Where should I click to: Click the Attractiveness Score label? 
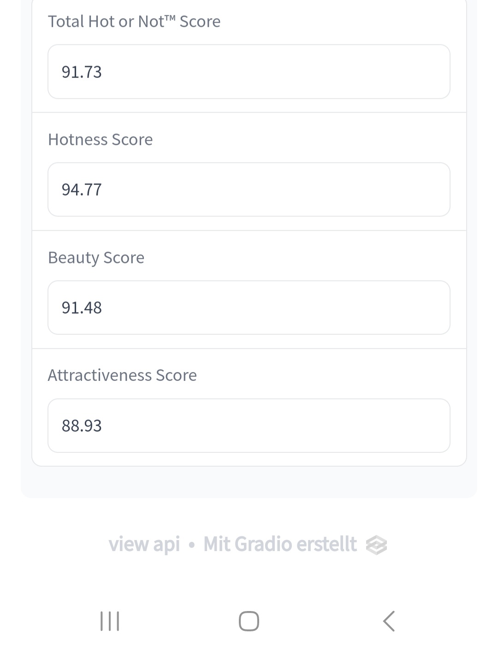pos(123,375)
